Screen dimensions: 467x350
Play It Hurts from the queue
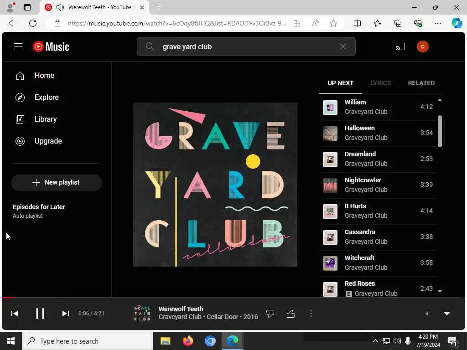[378, 211]
